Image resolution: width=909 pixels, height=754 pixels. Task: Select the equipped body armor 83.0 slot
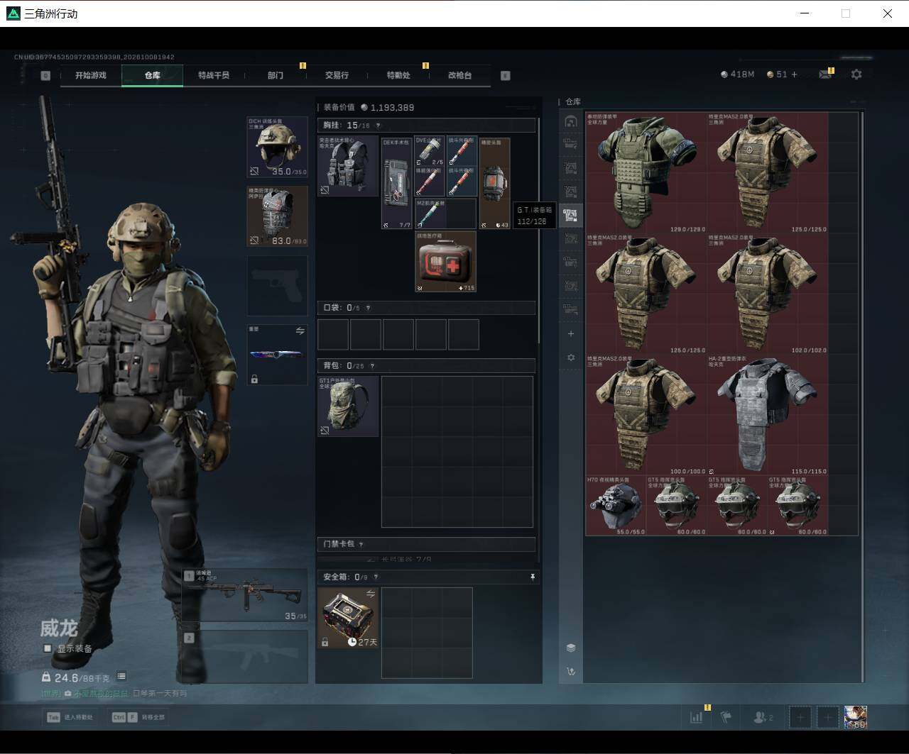point(278,216)
